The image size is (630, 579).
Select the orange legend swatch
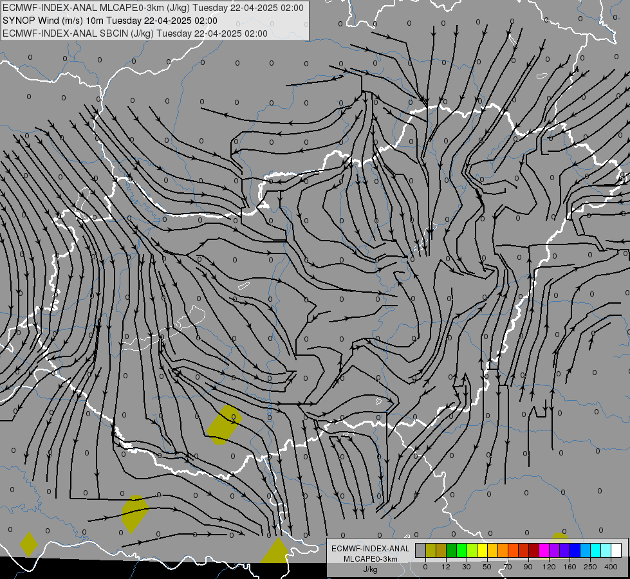pos(503,551)
